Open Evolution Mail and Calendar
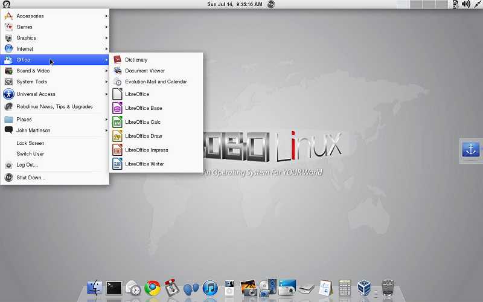The image size is (483, 302). point(156,82)
